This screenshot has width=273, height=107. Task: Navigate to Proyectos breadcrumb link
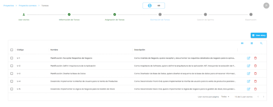point(9,6)
